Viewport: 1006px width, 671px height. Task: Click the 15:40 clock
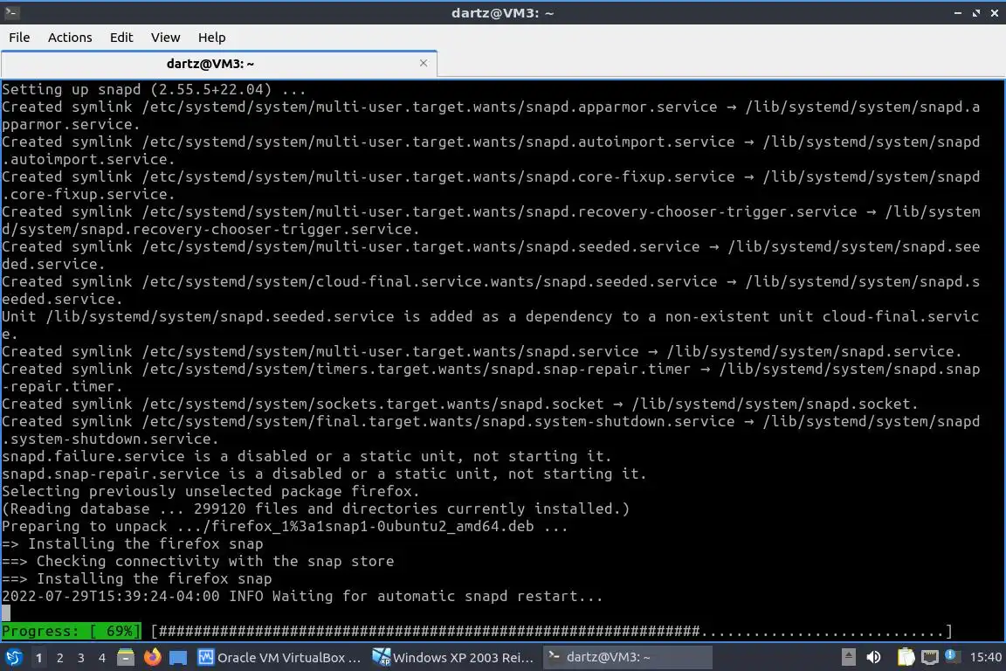point(985,657)
